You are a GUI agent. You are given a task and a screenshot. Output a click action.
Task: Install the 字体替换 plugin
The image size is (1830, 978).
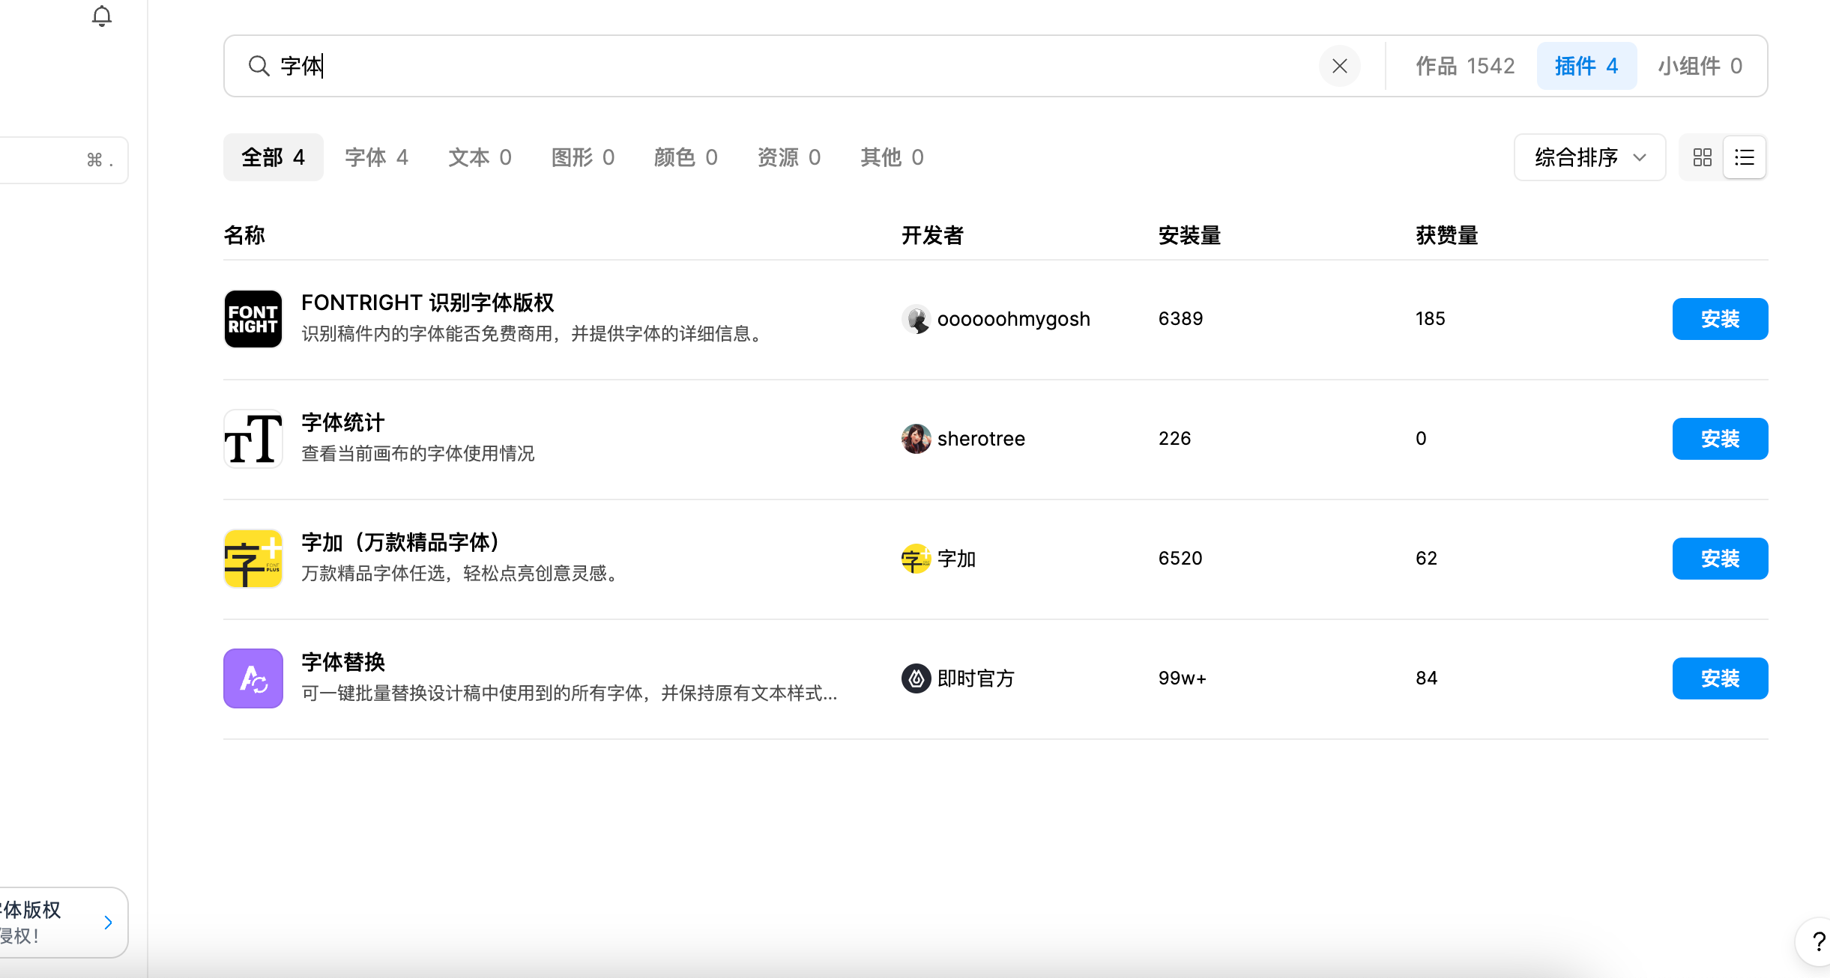pyautogui.click(x=1720, y=678)
